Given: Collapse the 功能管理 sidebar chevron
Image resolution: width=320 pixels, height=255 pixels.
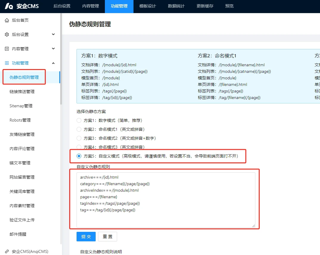Looking at the screenshot, I should pyautogui.click(x=53, y=63).
